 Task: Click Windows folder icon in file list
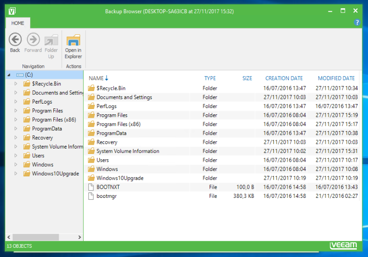(x=91, y=169)
